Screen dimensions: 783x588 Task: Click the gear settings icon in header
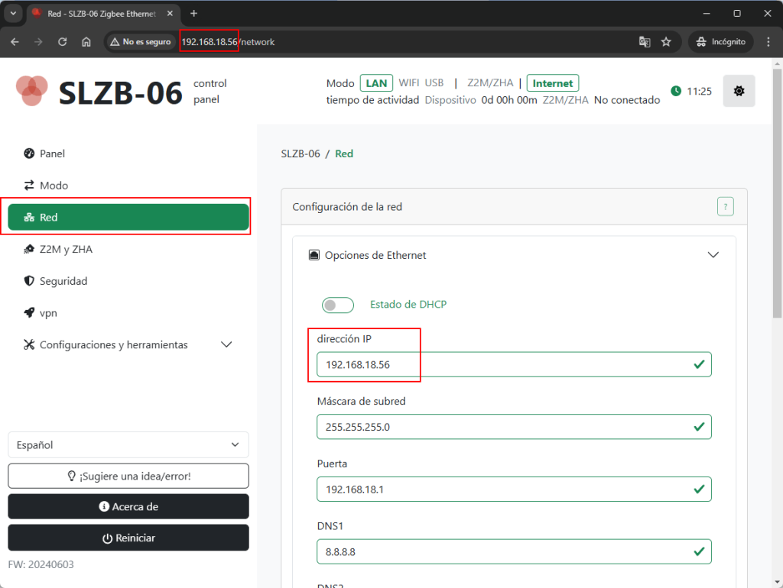click(738, 91)
